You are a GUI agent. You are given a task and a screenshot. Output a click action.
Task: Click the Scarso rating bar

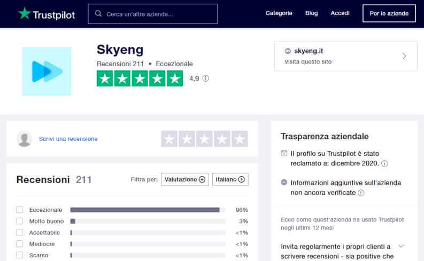click(148, 255)
